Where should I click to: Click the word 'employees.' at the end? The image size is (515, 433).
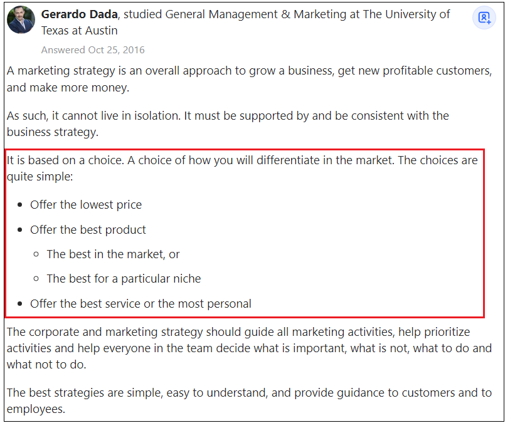tap(36, 409)
